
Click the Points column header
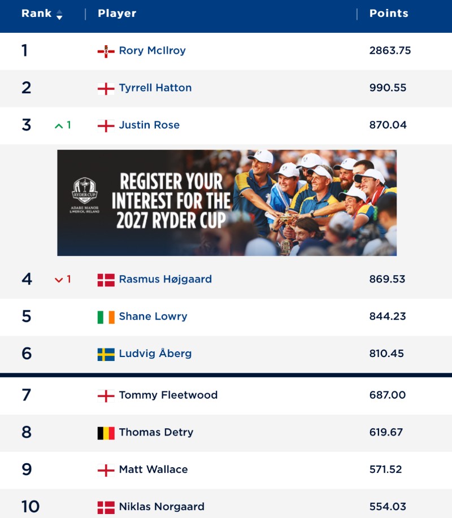[x=389, y=13]
